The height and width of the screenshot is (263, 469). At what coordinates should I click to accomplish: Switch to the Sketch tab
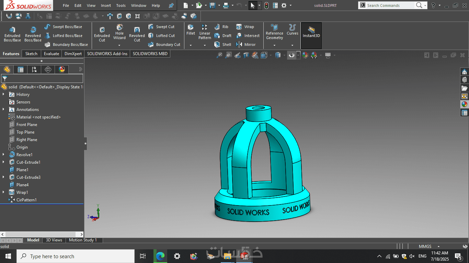pos(31,54)
